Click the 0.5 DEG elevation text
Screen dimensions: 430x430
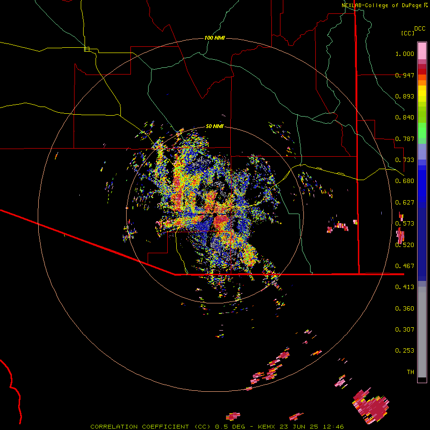point(230,427)
